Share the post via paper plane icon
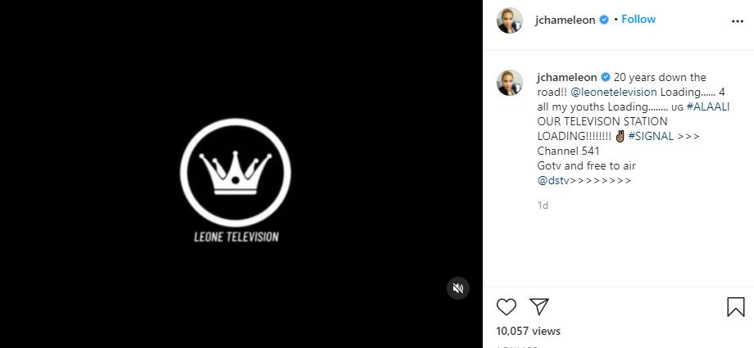 538,307
